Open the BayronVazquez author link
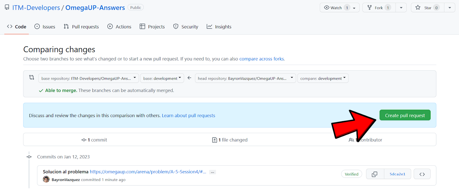The height and width of the screenshot is (191, 459). tap(66, 180)
